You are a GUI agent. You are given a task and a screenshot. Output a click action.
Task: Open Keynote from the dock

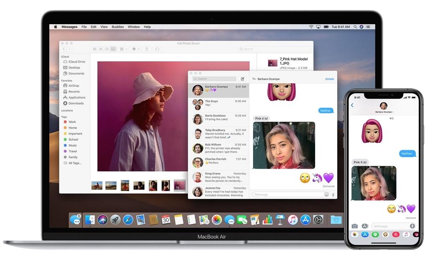coord(280,220)
